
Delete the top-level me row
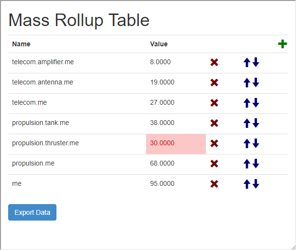[x=215, y=184]
